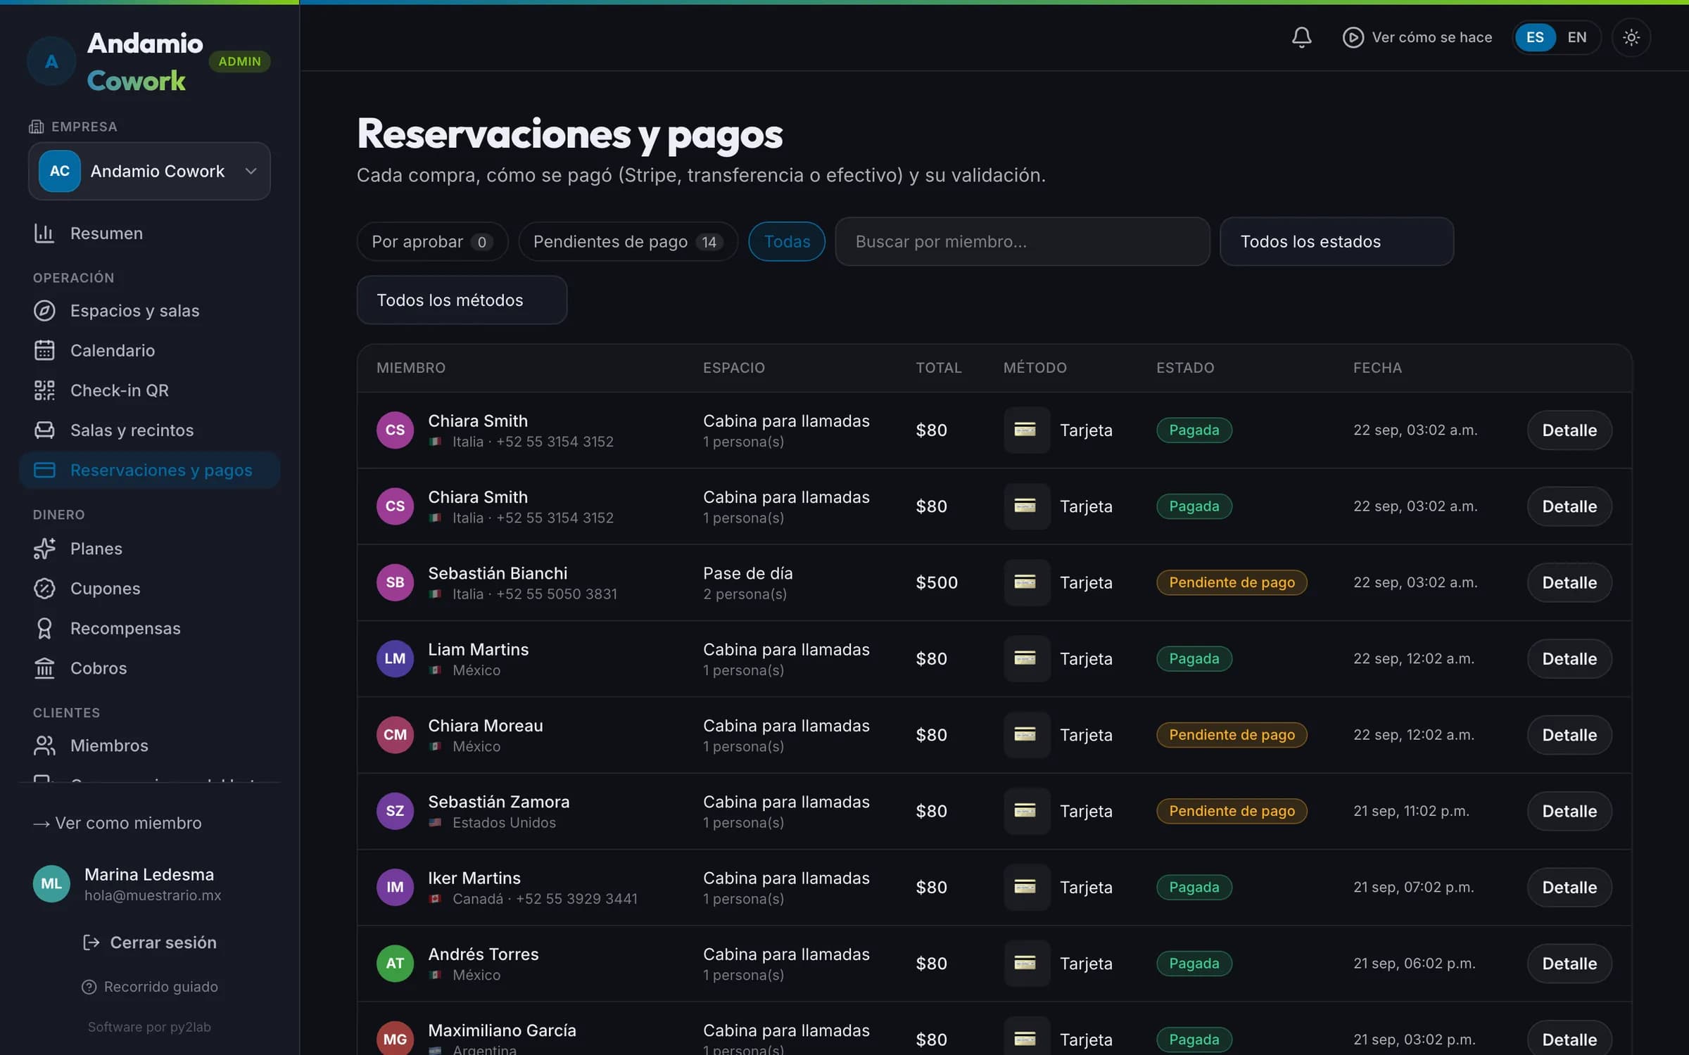Click card icon in Sebastián Bianchi row
The width and height of the screenshot is (1689, 1055).
[1026, 582]
